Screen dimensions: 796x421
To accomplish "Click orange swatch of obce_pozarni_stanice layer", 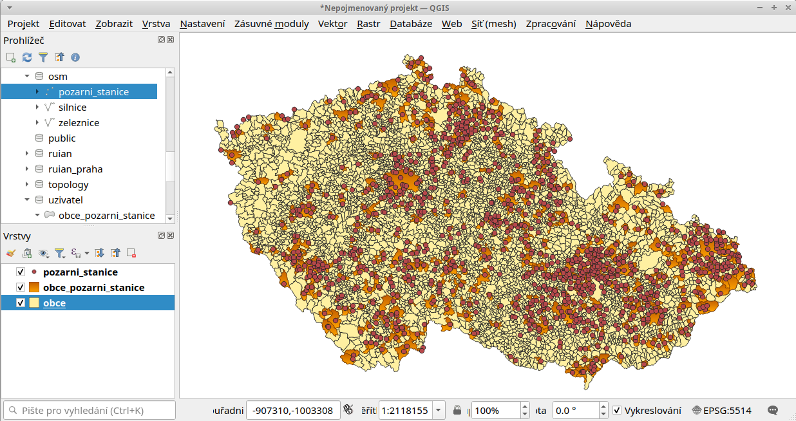I will tap(34, 288).
